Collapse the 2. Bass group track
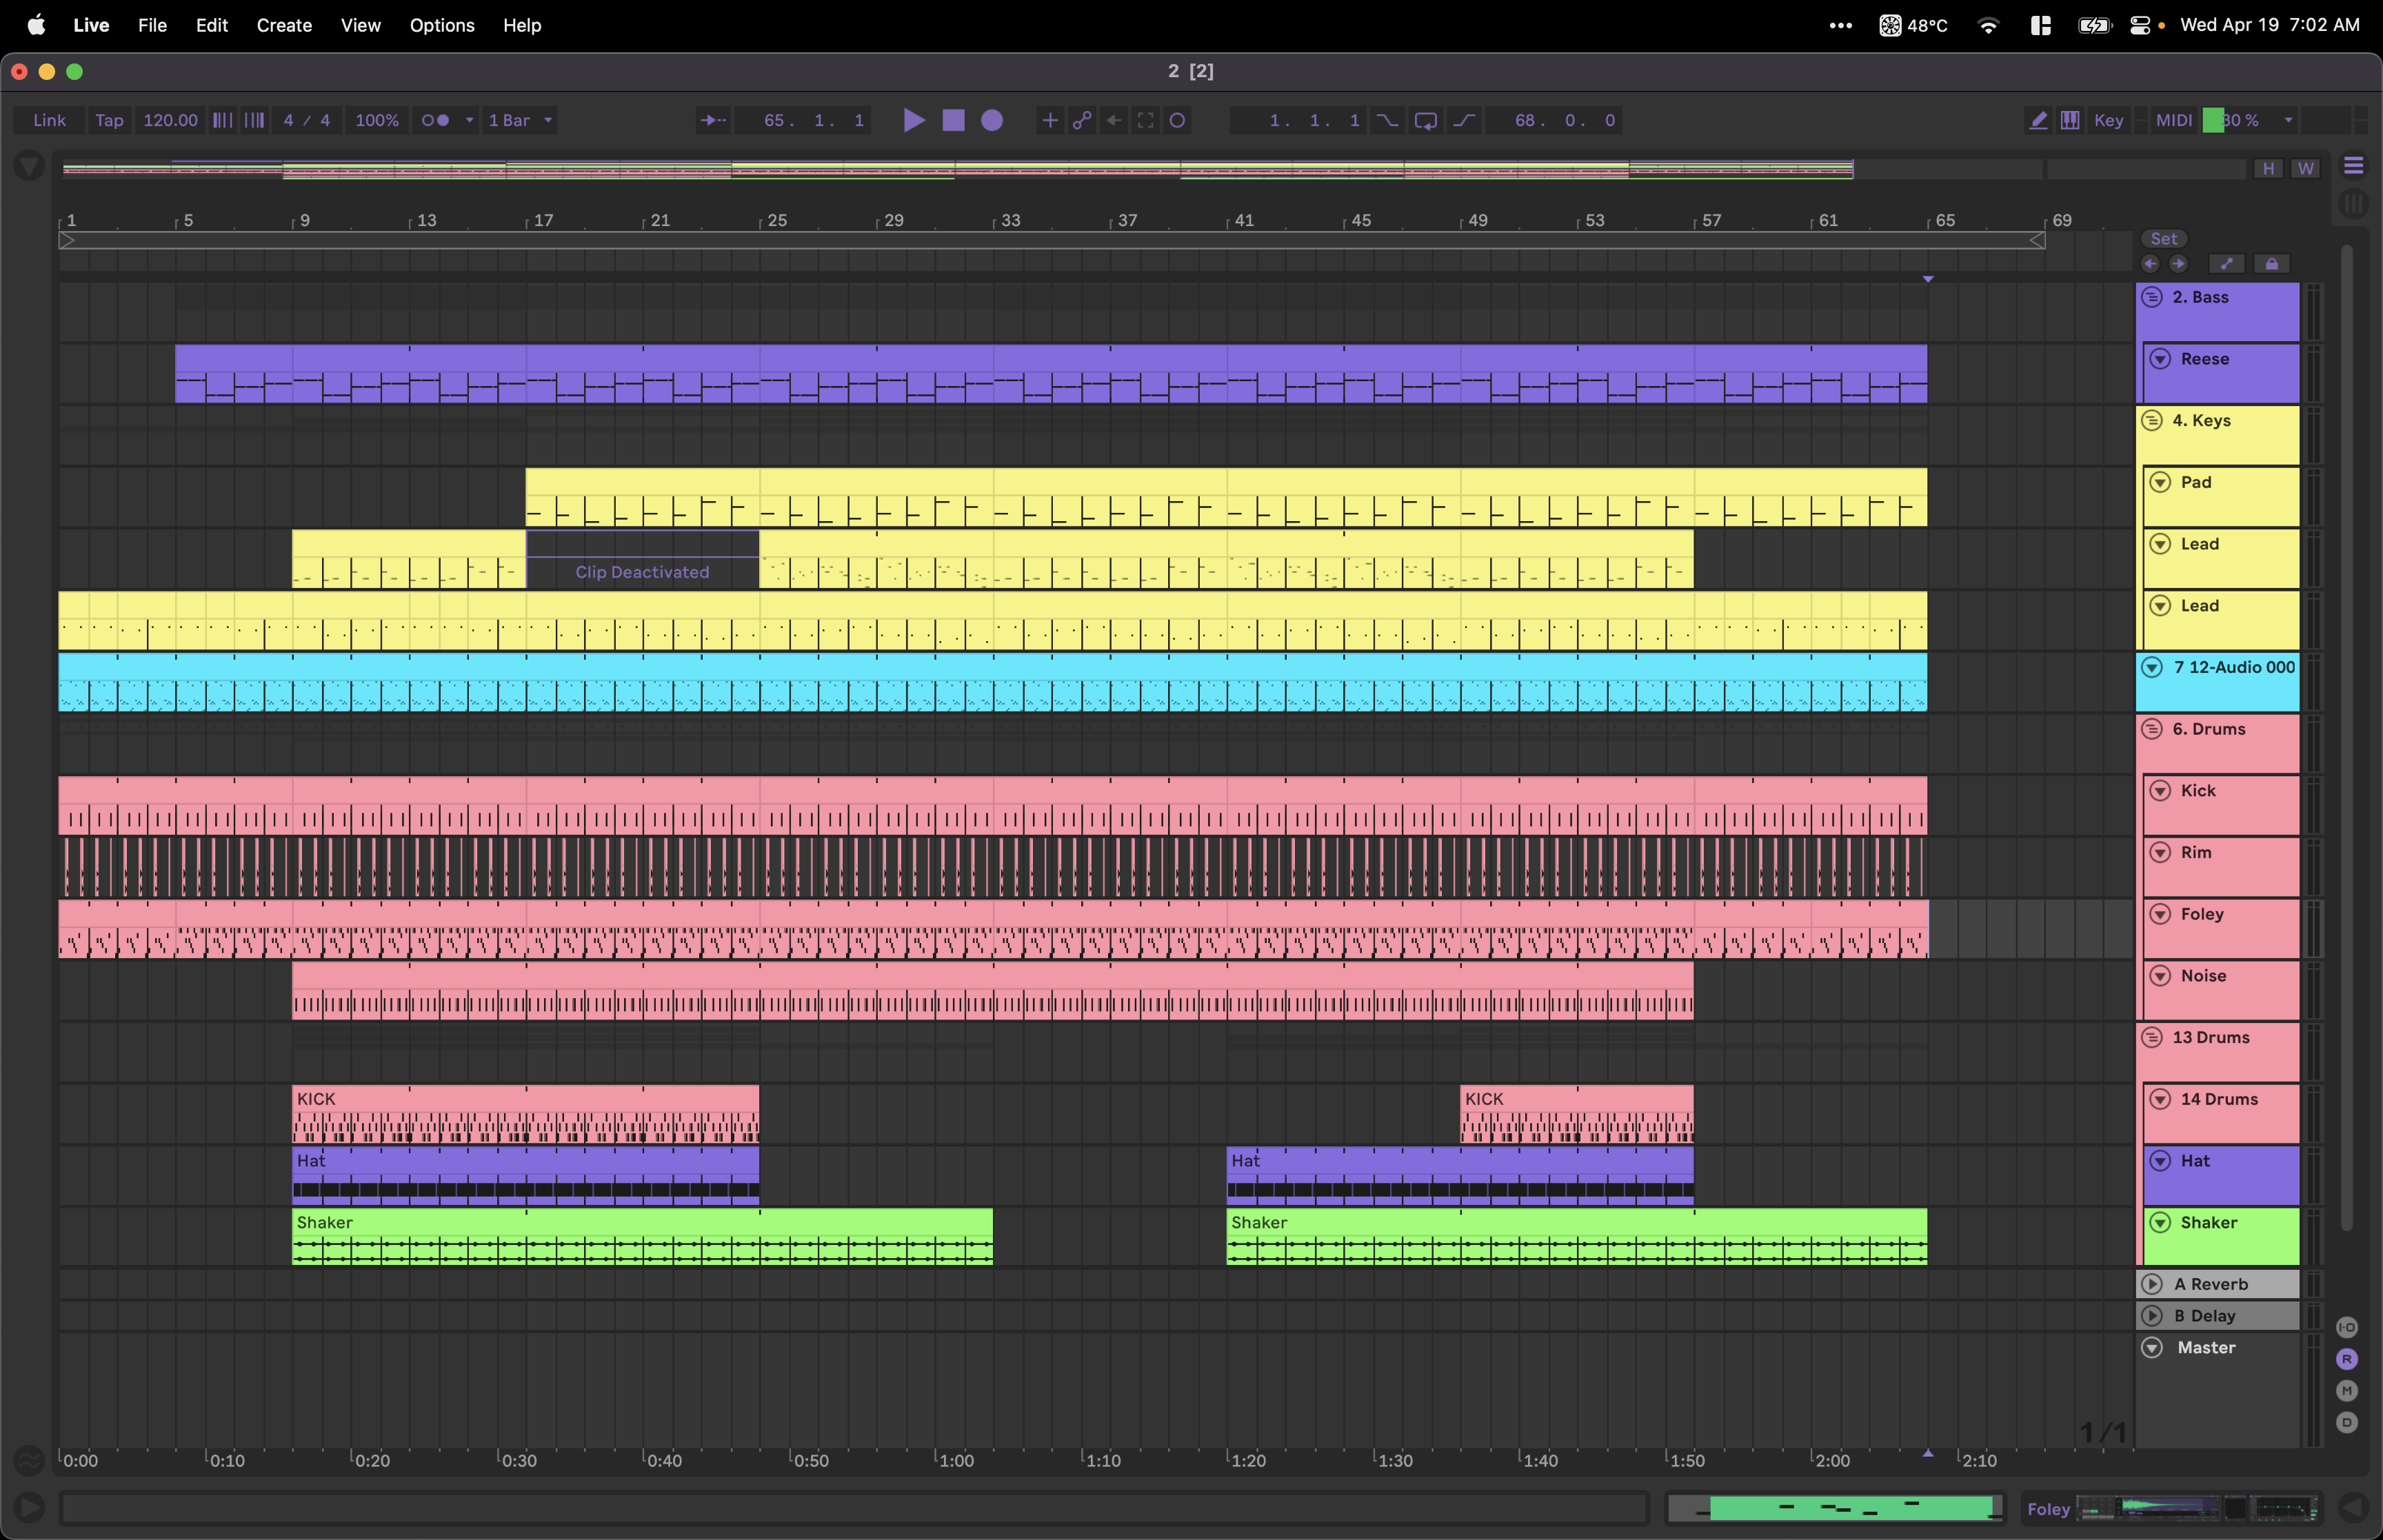Screen dimensions: 2383x1540 [x=2152, y=297]
